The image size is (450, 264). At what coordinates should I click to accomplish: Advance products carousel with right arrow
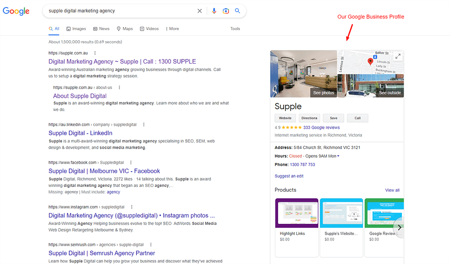(x=399, y=227)
